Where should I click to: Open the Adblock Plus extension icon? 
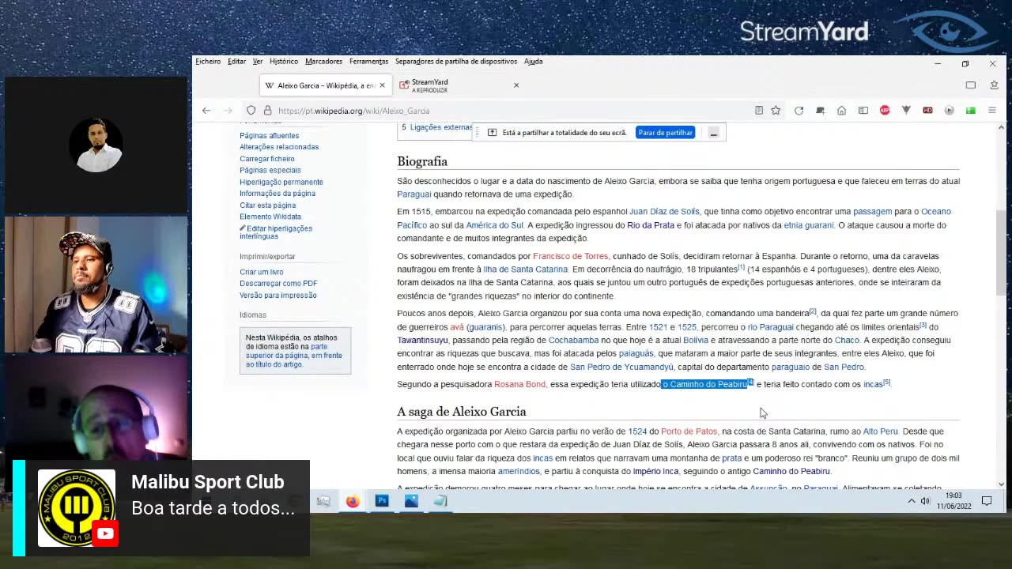[885, 111]
